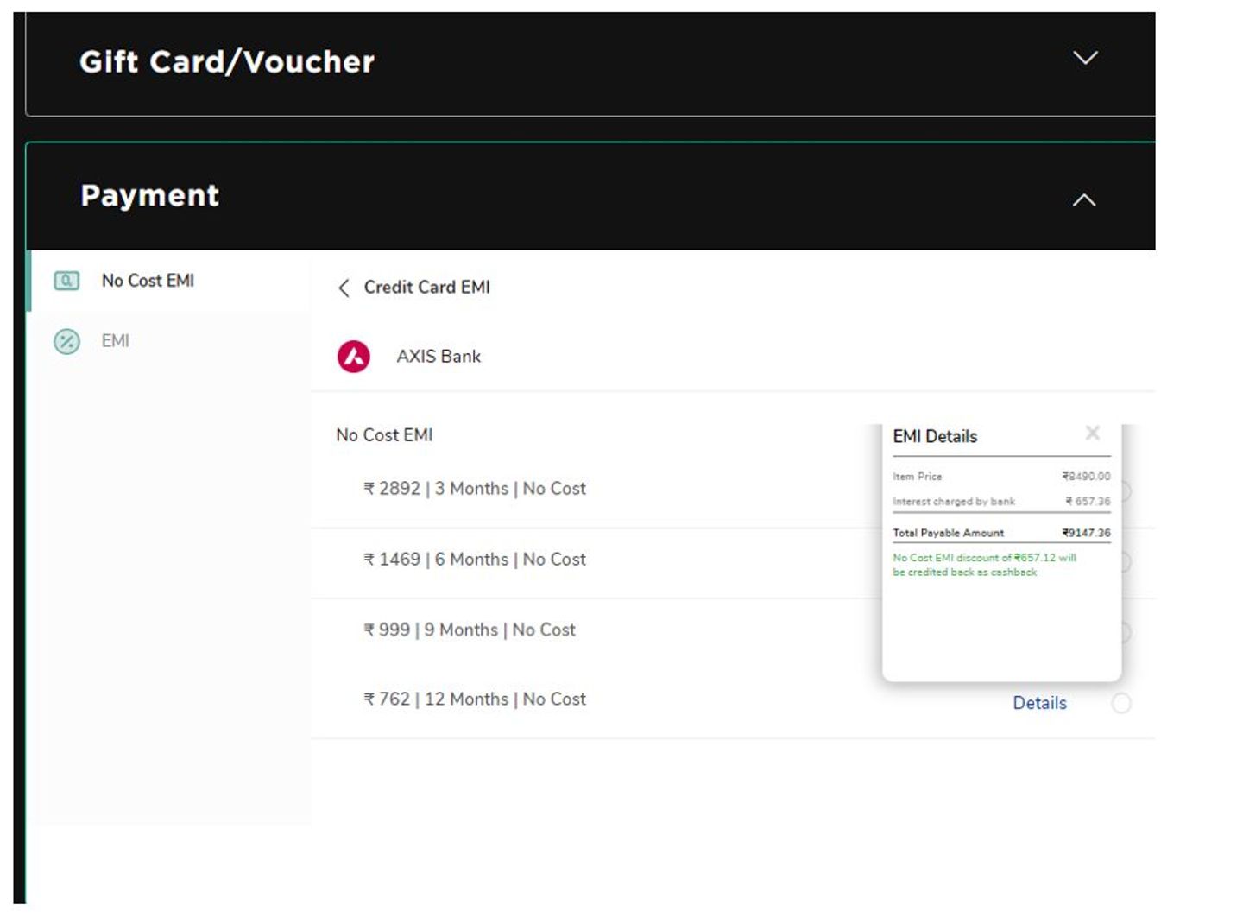1243x924 pixels.
Task: Close the EMI Details popup
Action: coord(1092,433)
